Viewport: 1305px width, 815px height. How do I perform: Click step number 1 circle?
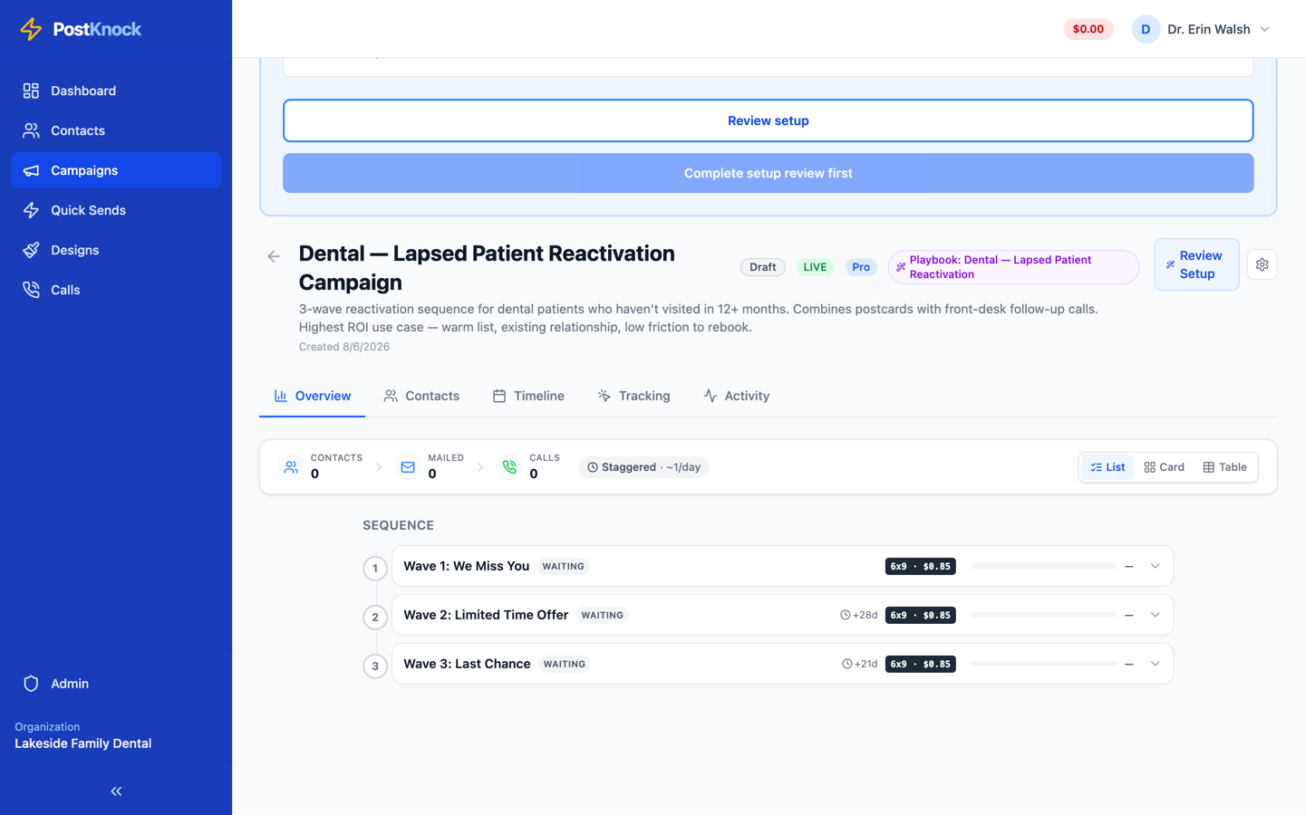(375, 569)
